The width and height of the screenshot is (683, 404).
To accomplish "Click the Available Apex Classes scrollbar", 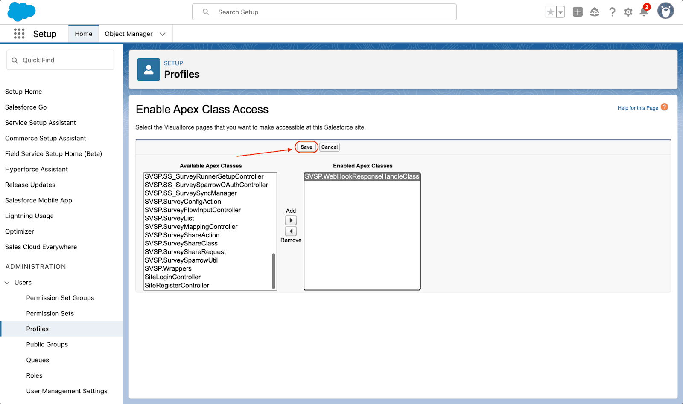I will click(274, 271).
